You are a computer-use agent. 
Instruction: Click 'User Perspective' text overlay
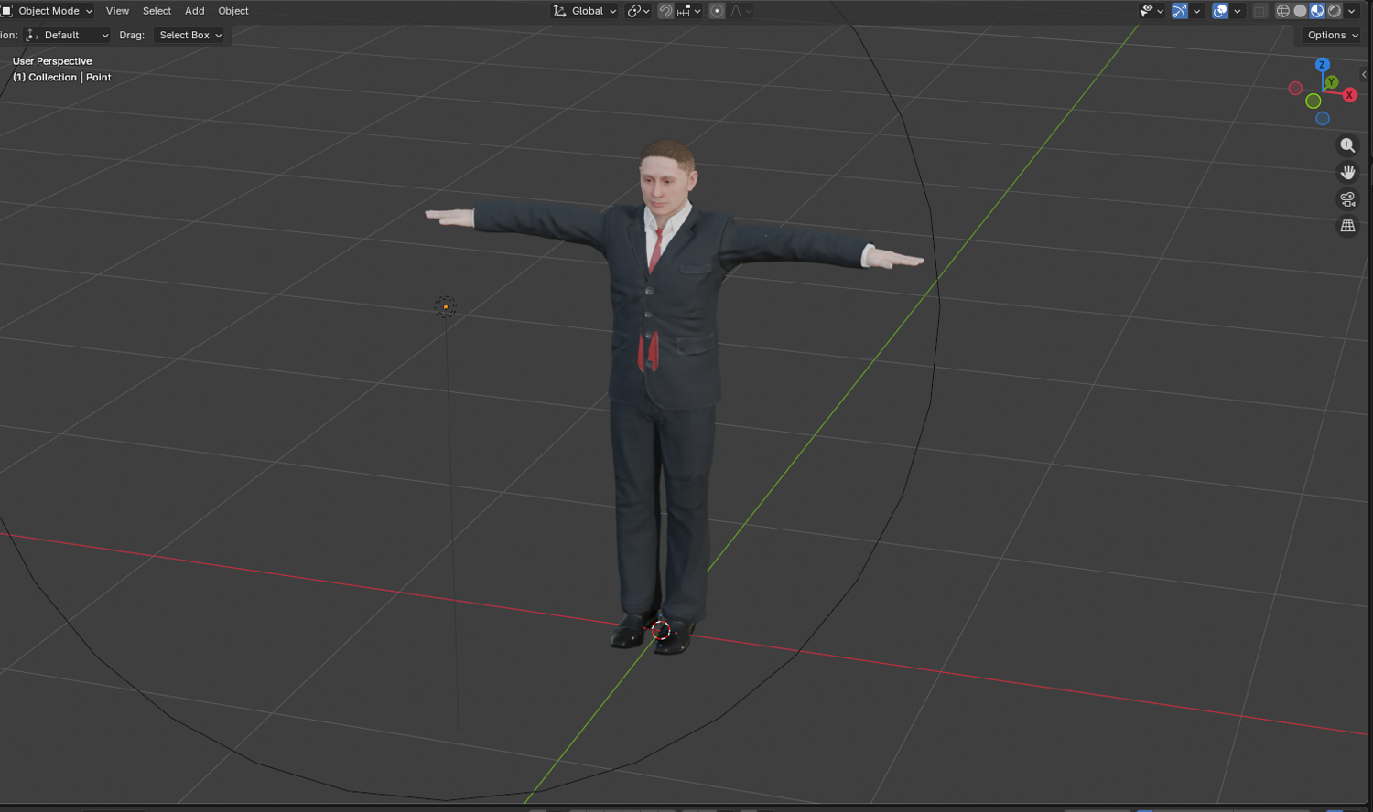click(52, 61)
